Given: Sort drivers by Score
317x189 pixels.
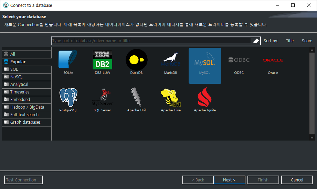Looking at the screenshot, I should pos(307,41).
